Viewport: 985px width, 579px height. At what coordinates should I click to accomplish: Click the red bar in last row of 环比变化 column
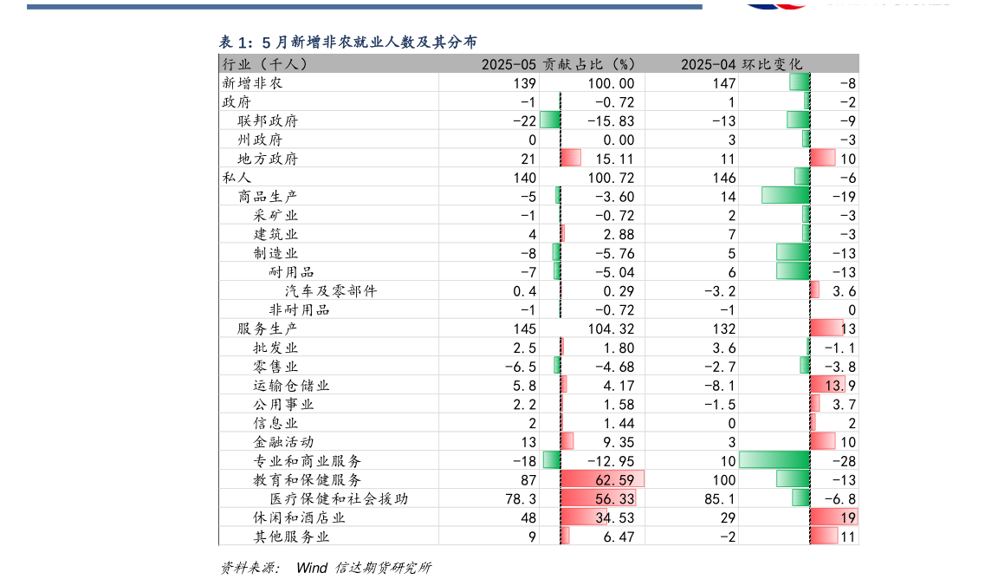pyautogui.click(x=824, y=536)
